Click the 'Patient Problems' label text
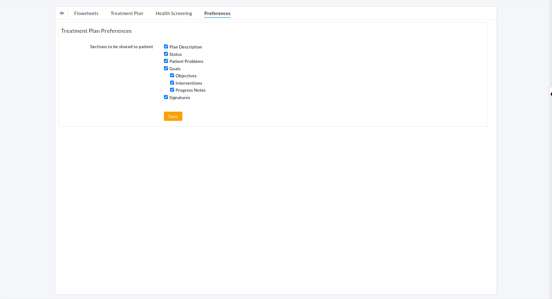The width and height of the screenshot is (552, 299). [x=186, y=62]
